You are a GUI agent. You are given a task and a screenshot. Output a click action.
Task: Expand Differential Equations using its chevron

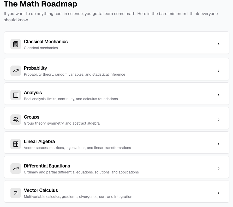click(218, 168)
